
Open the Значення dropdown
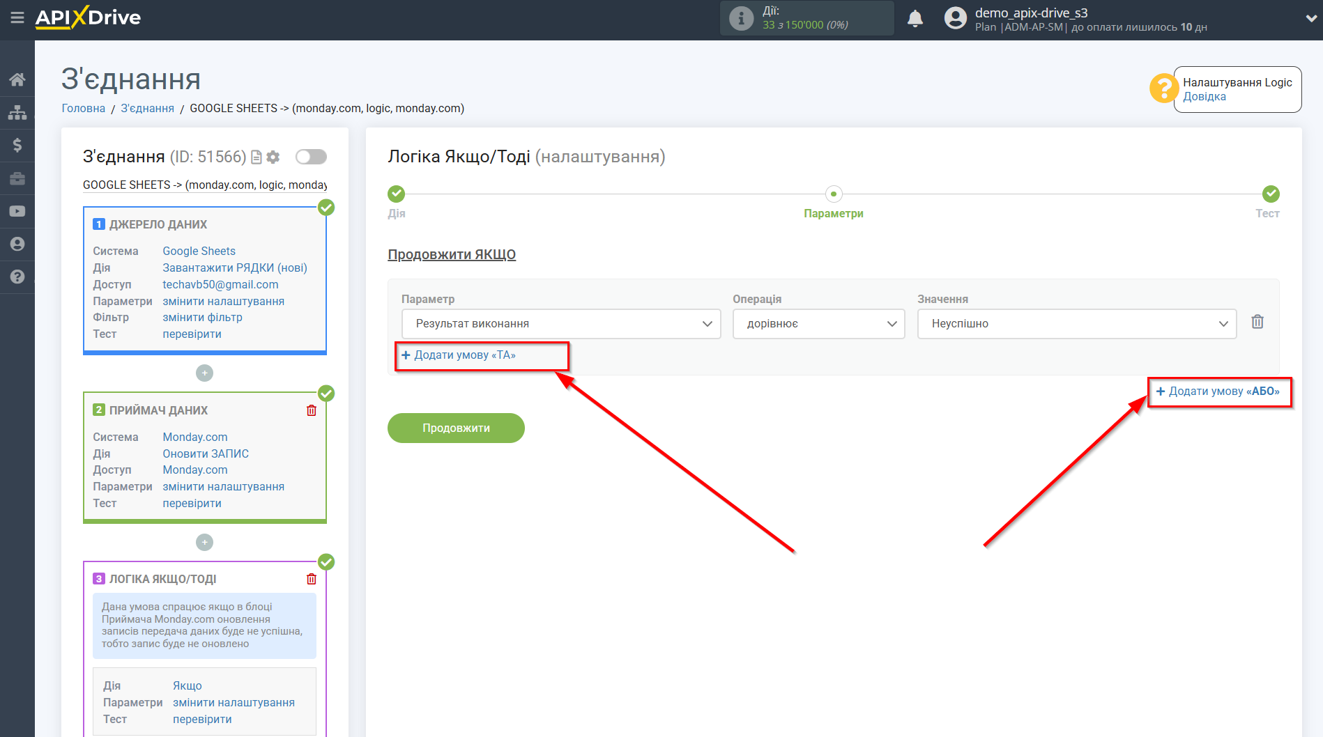(1077, 324)
